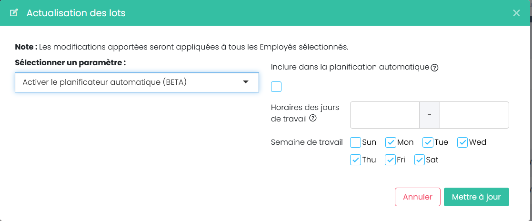Viewport: 532px width, 221px height.
Task: Click the Semaine de travail label
Action: (x=307, y=142)
